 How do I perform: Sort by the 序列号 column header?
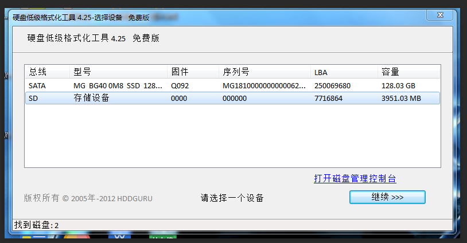[265, 72]
